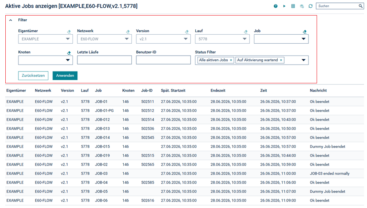Click the play icon in the header toolbar
This screenshot has width=367, height=208.
point(284,6)
